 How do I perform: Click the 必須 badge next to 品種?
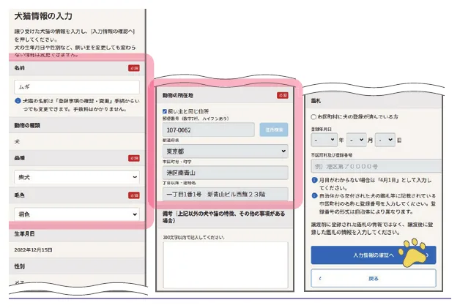(134, 158)
